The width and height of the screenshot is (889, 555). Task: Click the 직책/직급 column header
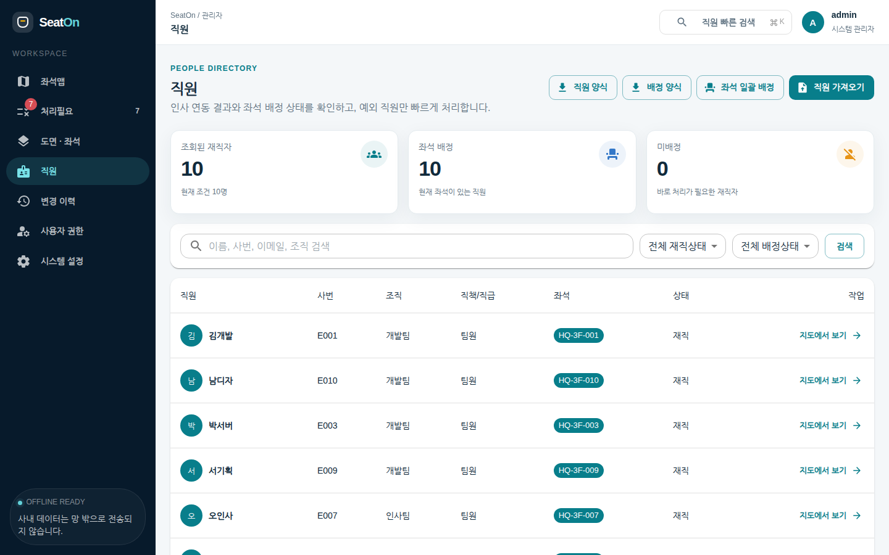pyautogui.click(x=478, y=295)
